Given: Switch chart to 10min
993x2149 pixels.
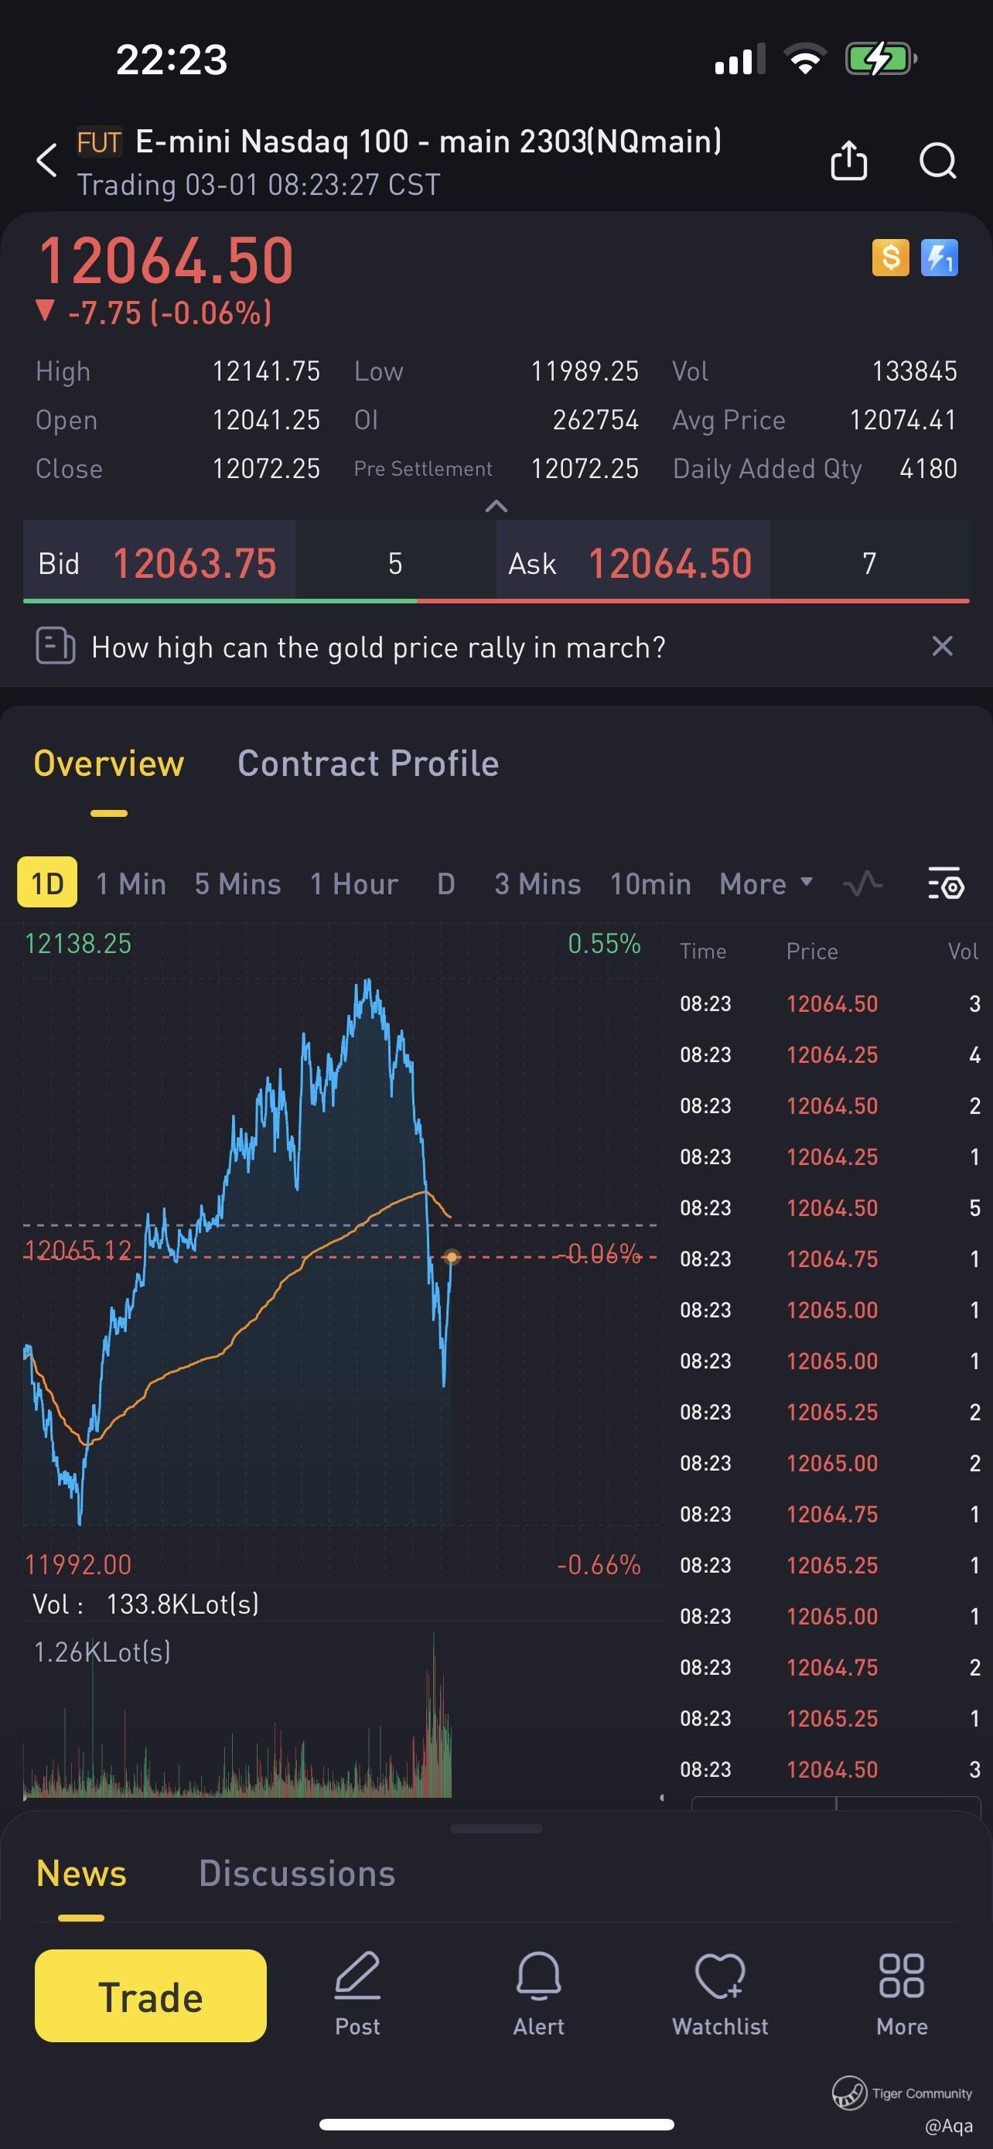Looking at the screenshot, I should pos(650,883).
